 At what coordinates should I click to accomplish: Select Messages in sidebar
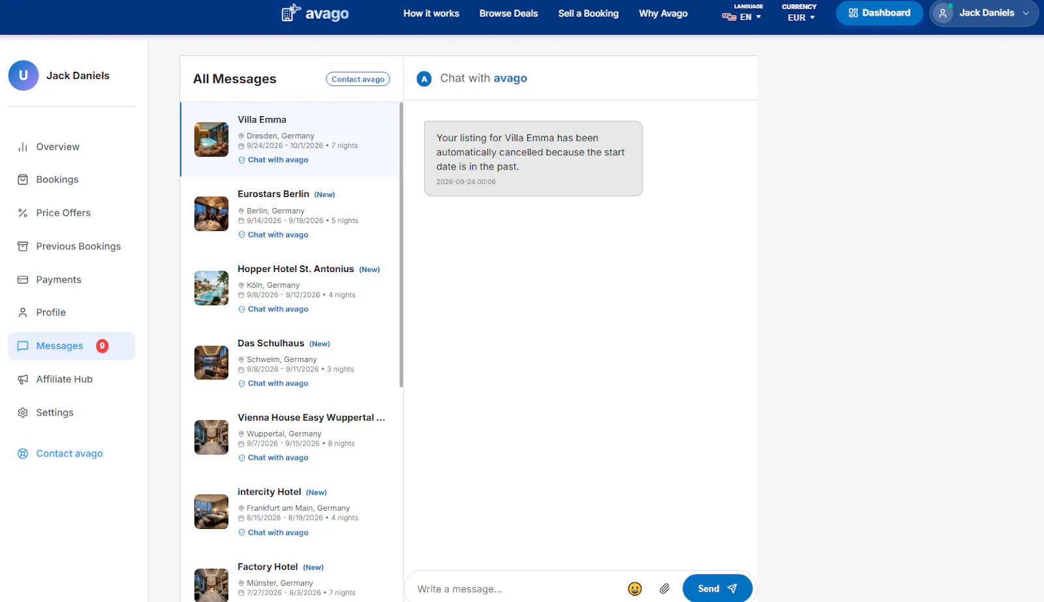click(71, 346)
